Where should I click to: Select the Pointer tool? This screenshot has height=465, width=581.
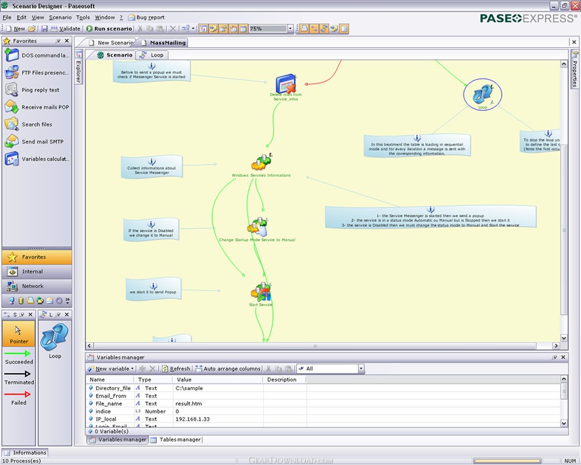[19, 334]
